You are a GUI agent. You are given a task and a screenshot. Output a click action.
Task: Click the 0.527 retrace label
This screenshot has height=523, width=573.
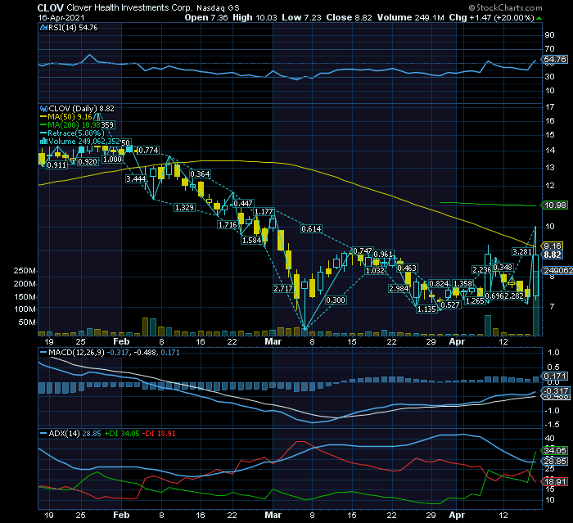450,304
